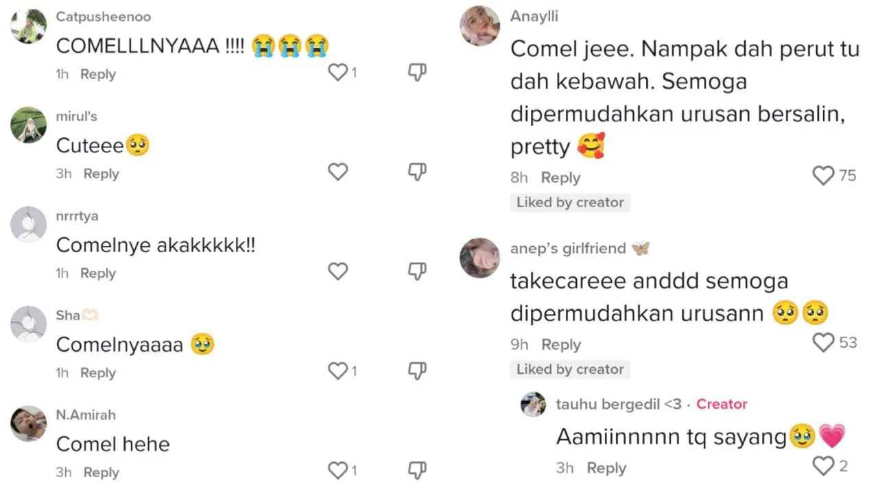The height and width of the screenshot is (493, 878).
Task: Thumbs down nrrrtya's comment
Action: 417,272
